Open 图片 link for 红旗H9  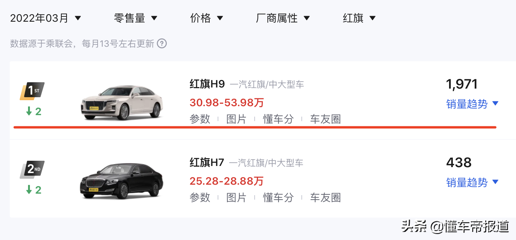[x=236, y=119]
